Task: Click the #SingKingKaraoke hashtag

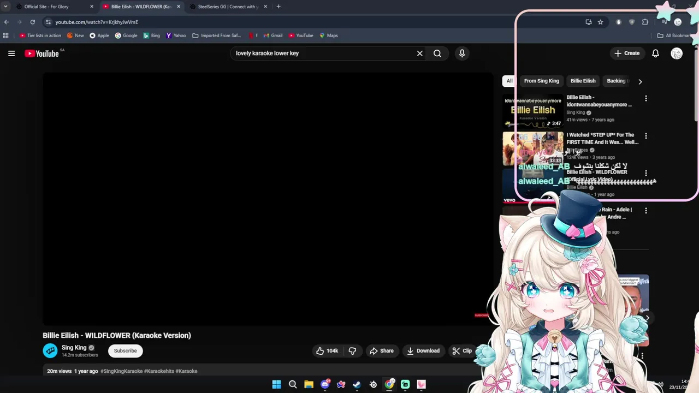Action: (x=121, y=371)
